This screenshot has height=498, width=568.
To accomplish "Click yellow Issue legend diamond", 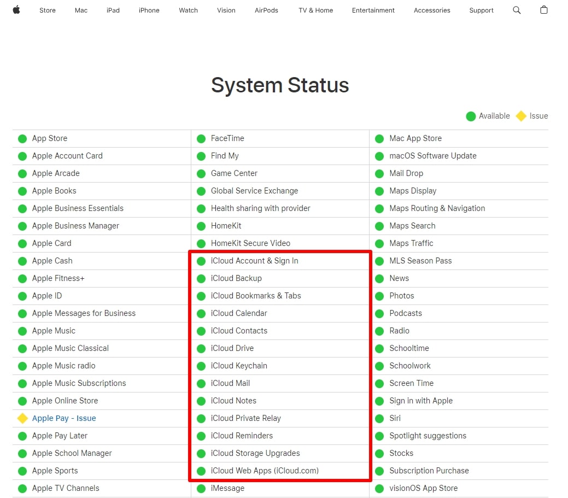I will pyautogui.click(x=521, y=116).
